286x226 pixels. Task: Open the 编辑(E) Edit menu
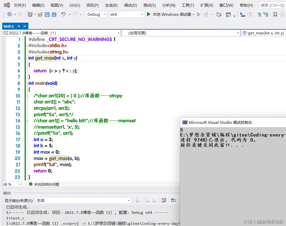(x=38, y=5)
